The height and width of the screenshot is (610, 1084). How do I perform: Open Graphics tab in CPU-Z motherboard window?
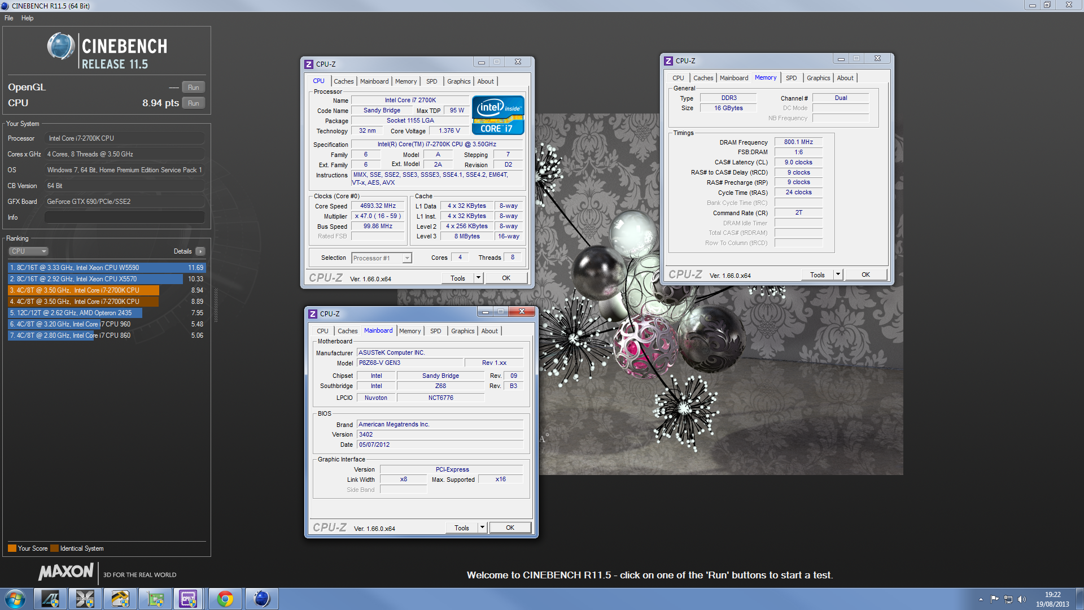click(462, 331)
